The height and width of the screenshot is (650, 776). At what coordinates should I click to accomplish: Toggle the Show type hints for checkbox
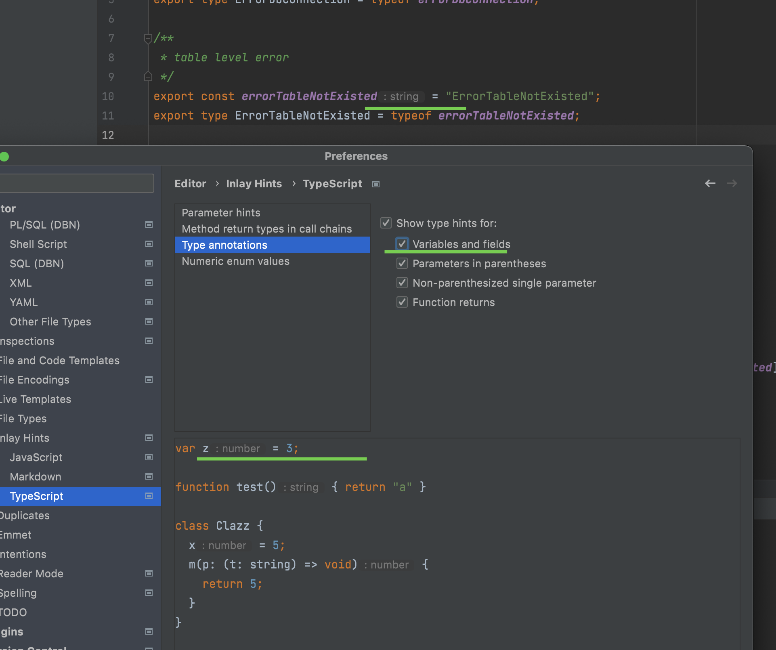pyautogui.click(x=386, y=223)
